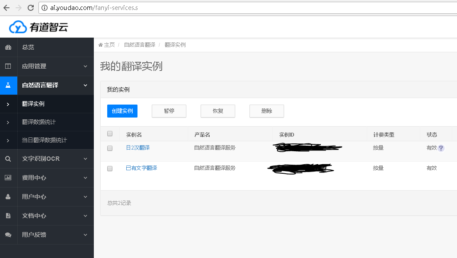Viewport: 457px width, 258px height.
Task: Open the 当日翻译数据统计 submenu item
Action: [47, 140]
